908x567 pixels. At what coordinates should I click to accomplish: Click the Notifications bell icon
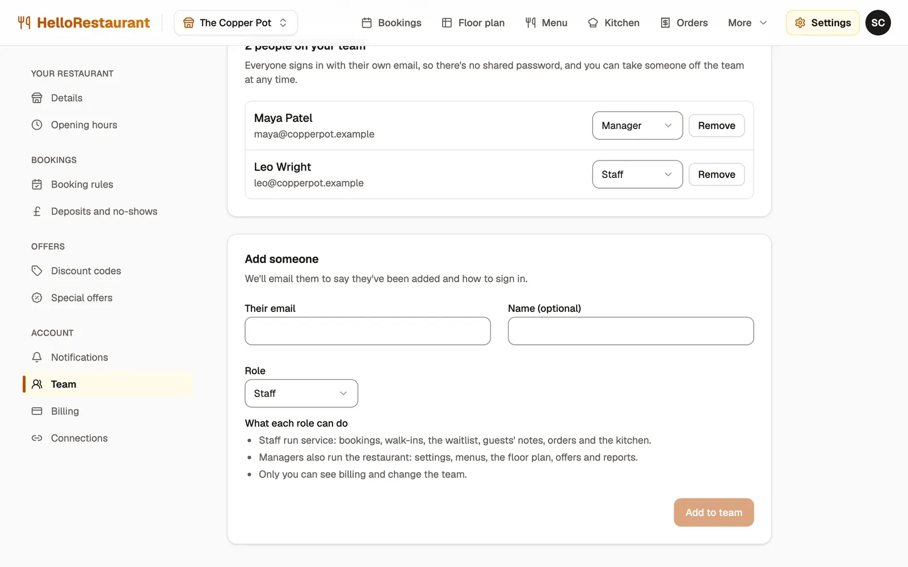point(37,357)
